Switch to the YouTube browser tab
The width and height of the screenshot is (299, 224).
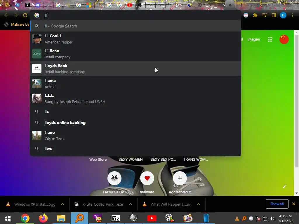click(x=130, y=5)
